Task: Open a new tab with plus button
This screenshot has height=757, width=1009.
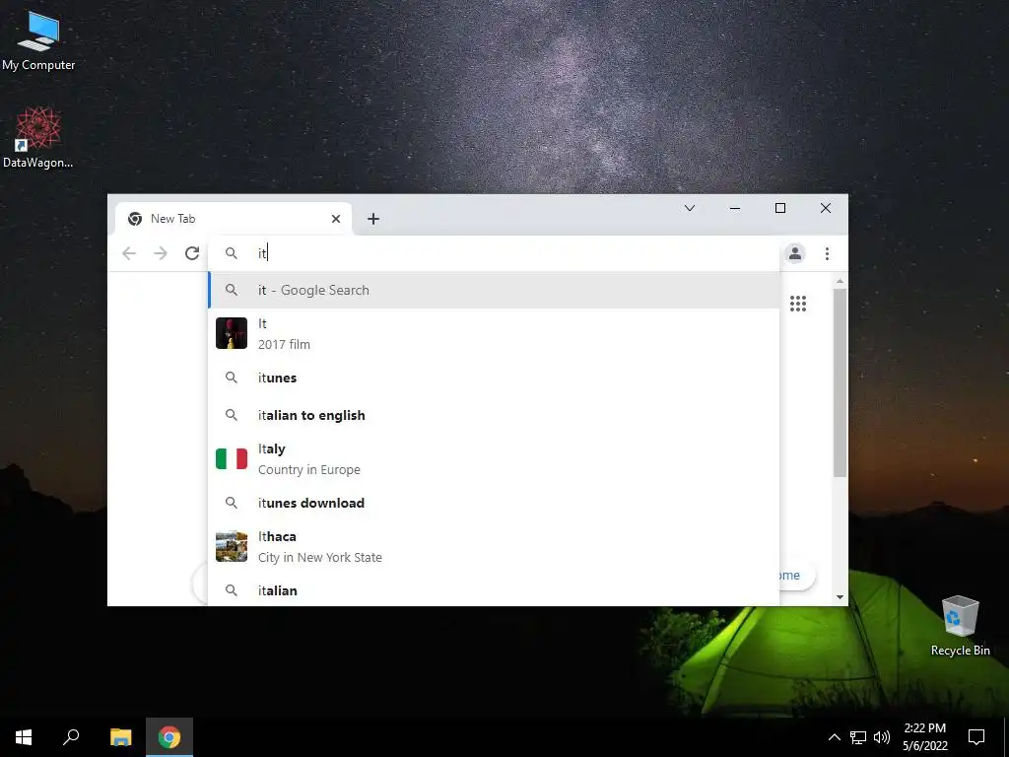Action: (x=373, y=219)
